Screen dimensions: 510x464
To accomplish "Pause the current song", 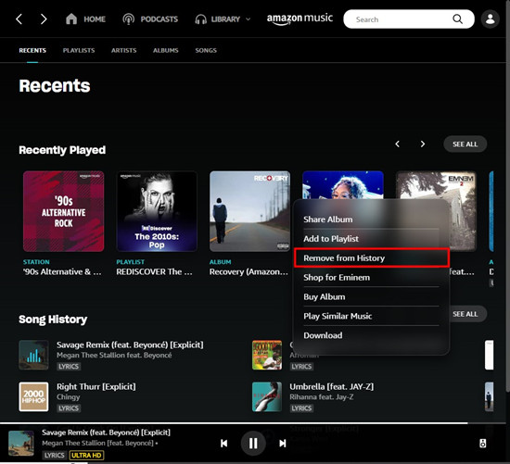I will [x=253, y=444].
